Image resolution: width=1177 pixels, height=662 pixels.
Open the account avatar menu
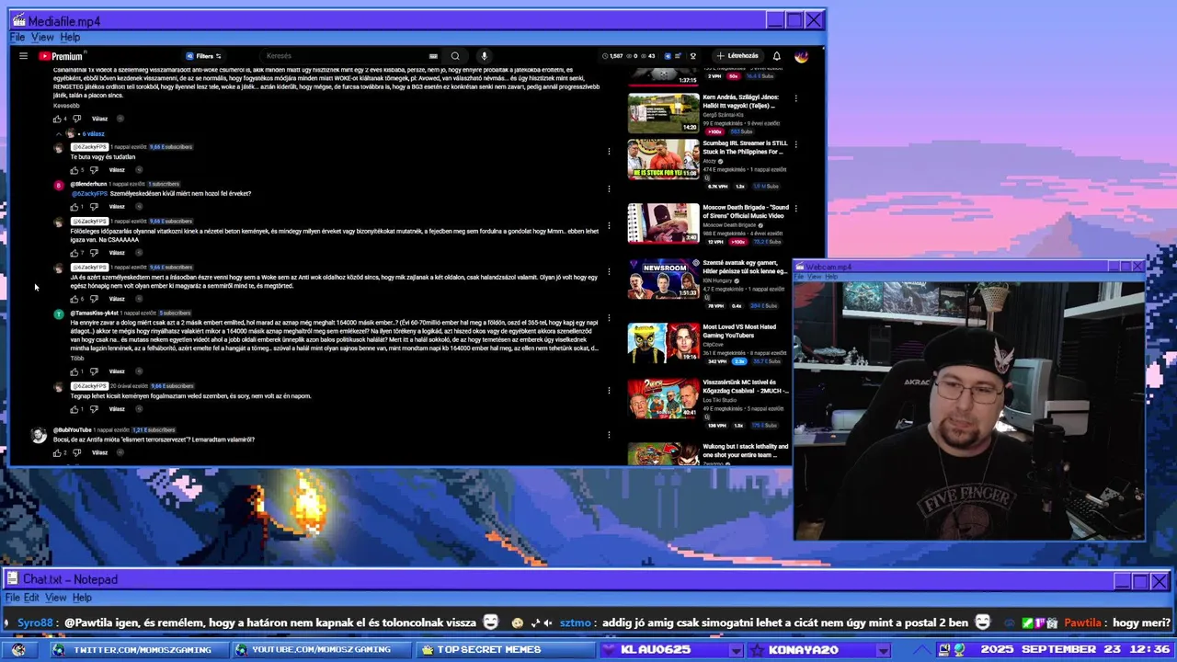[801, 56]
